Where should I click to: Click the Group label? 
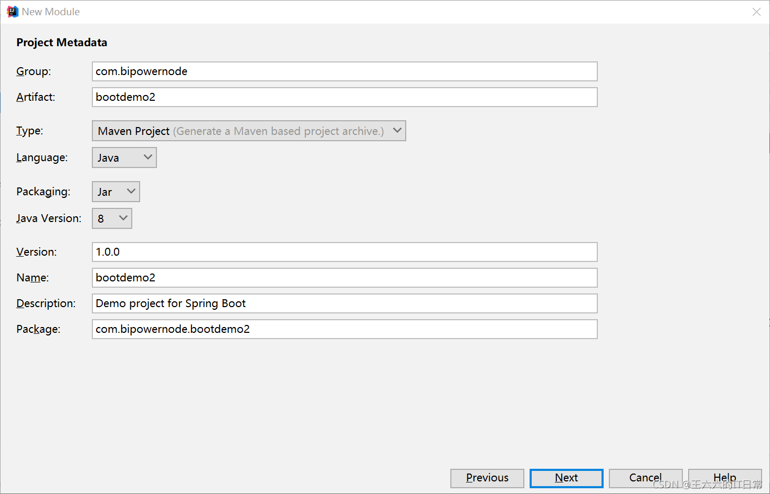click(x=34, y=71)
